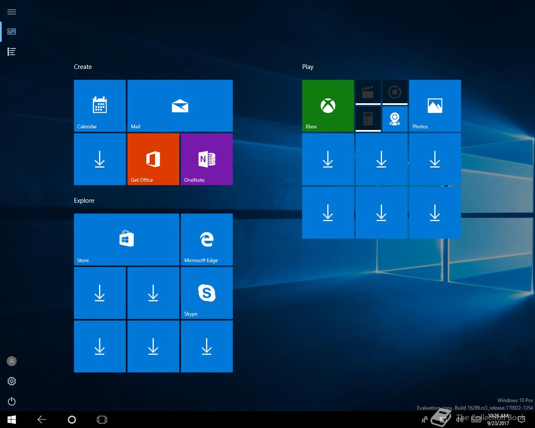Expand the hamburger menu in the sidebar
Viewport: 535px width, 428px height.
click(12, 12)
